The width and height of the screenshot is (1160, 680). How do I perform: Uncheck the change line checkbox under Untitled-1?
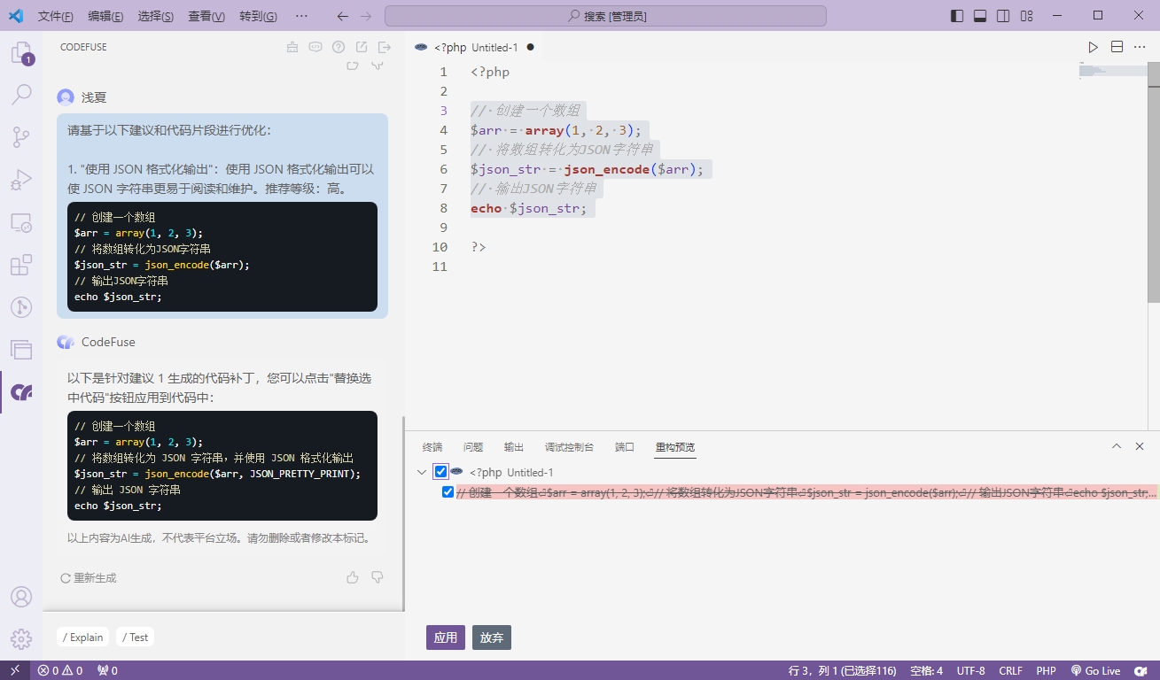[x=448, y=492]
